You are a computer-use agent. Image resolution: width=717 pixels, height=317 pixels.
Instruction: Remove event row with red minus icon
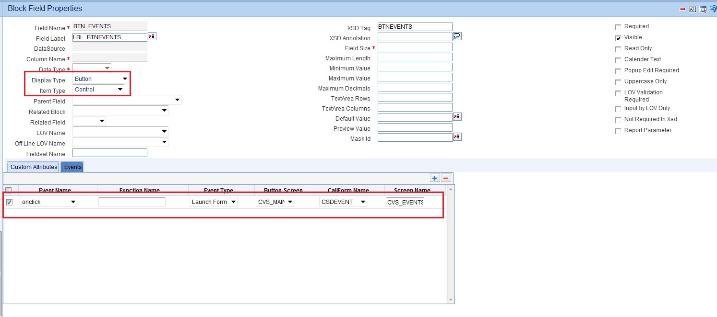446,178
